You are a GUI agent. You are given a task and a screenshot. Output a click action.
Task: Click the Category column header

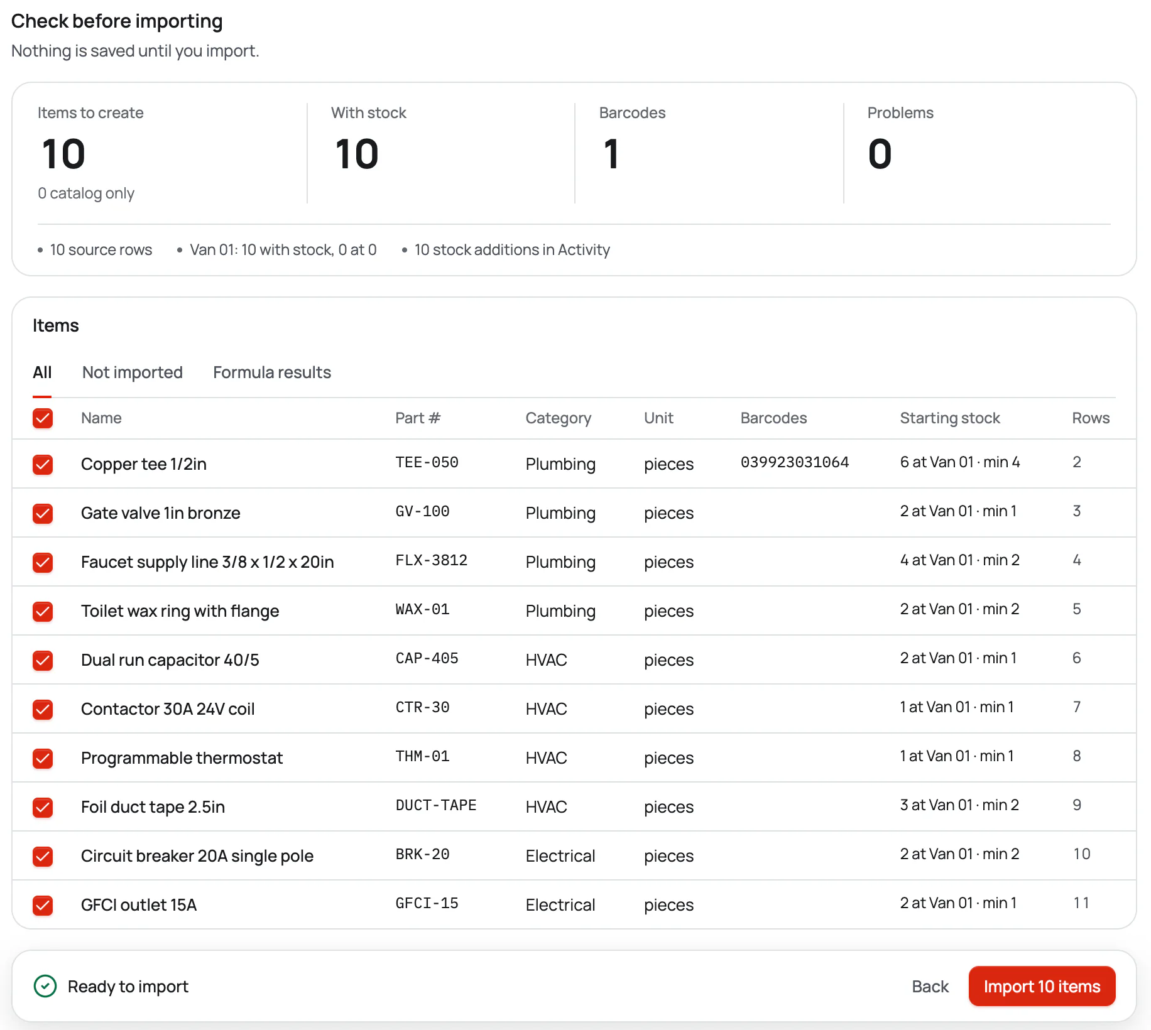pos(558,418)
